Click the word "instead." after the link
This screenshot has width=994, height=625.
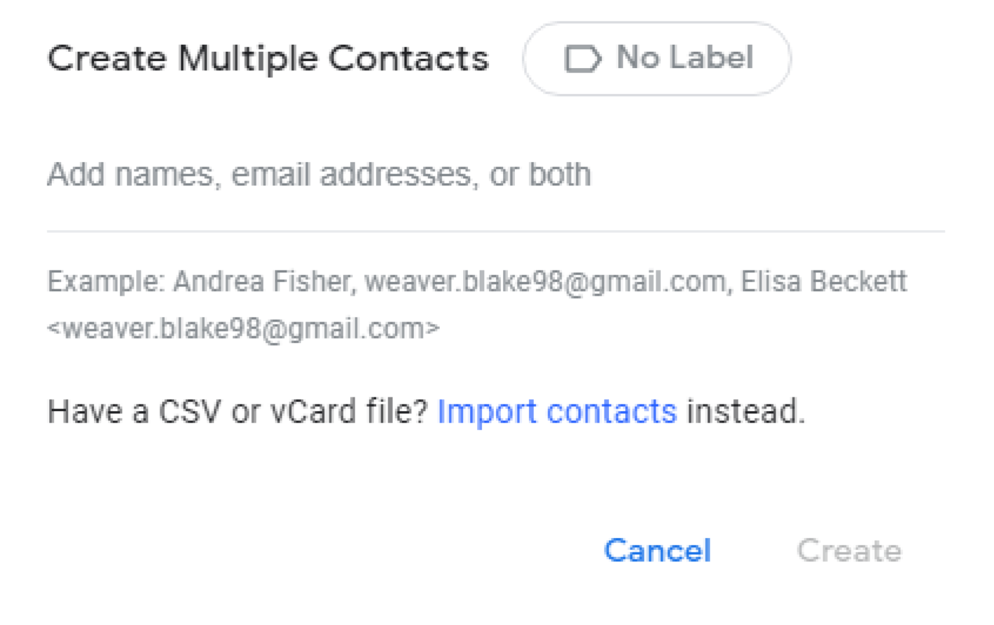pos(745,412)
